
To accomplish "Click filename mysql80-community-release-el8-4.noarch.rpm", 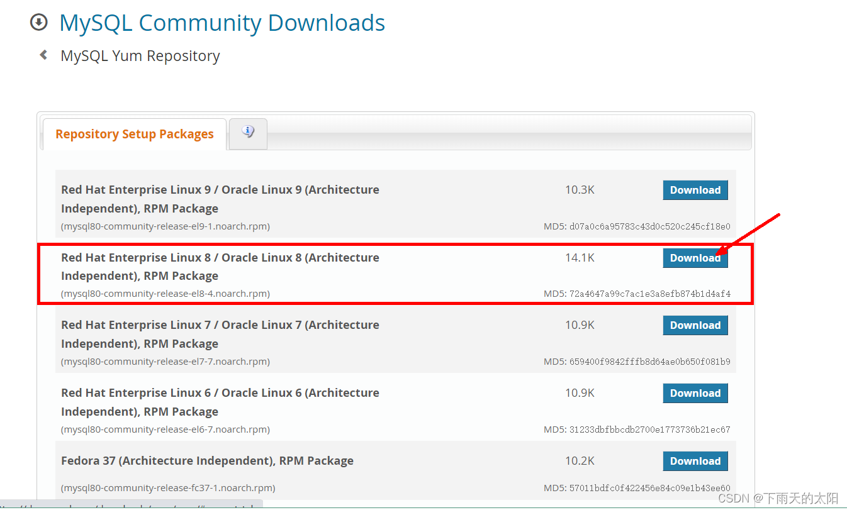I will pos(165,294).
